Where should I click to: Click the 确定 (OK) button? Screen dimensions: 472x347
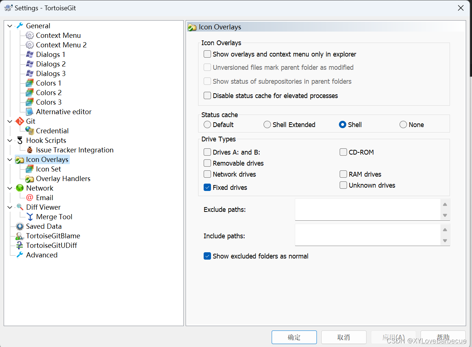click(294, 337)
